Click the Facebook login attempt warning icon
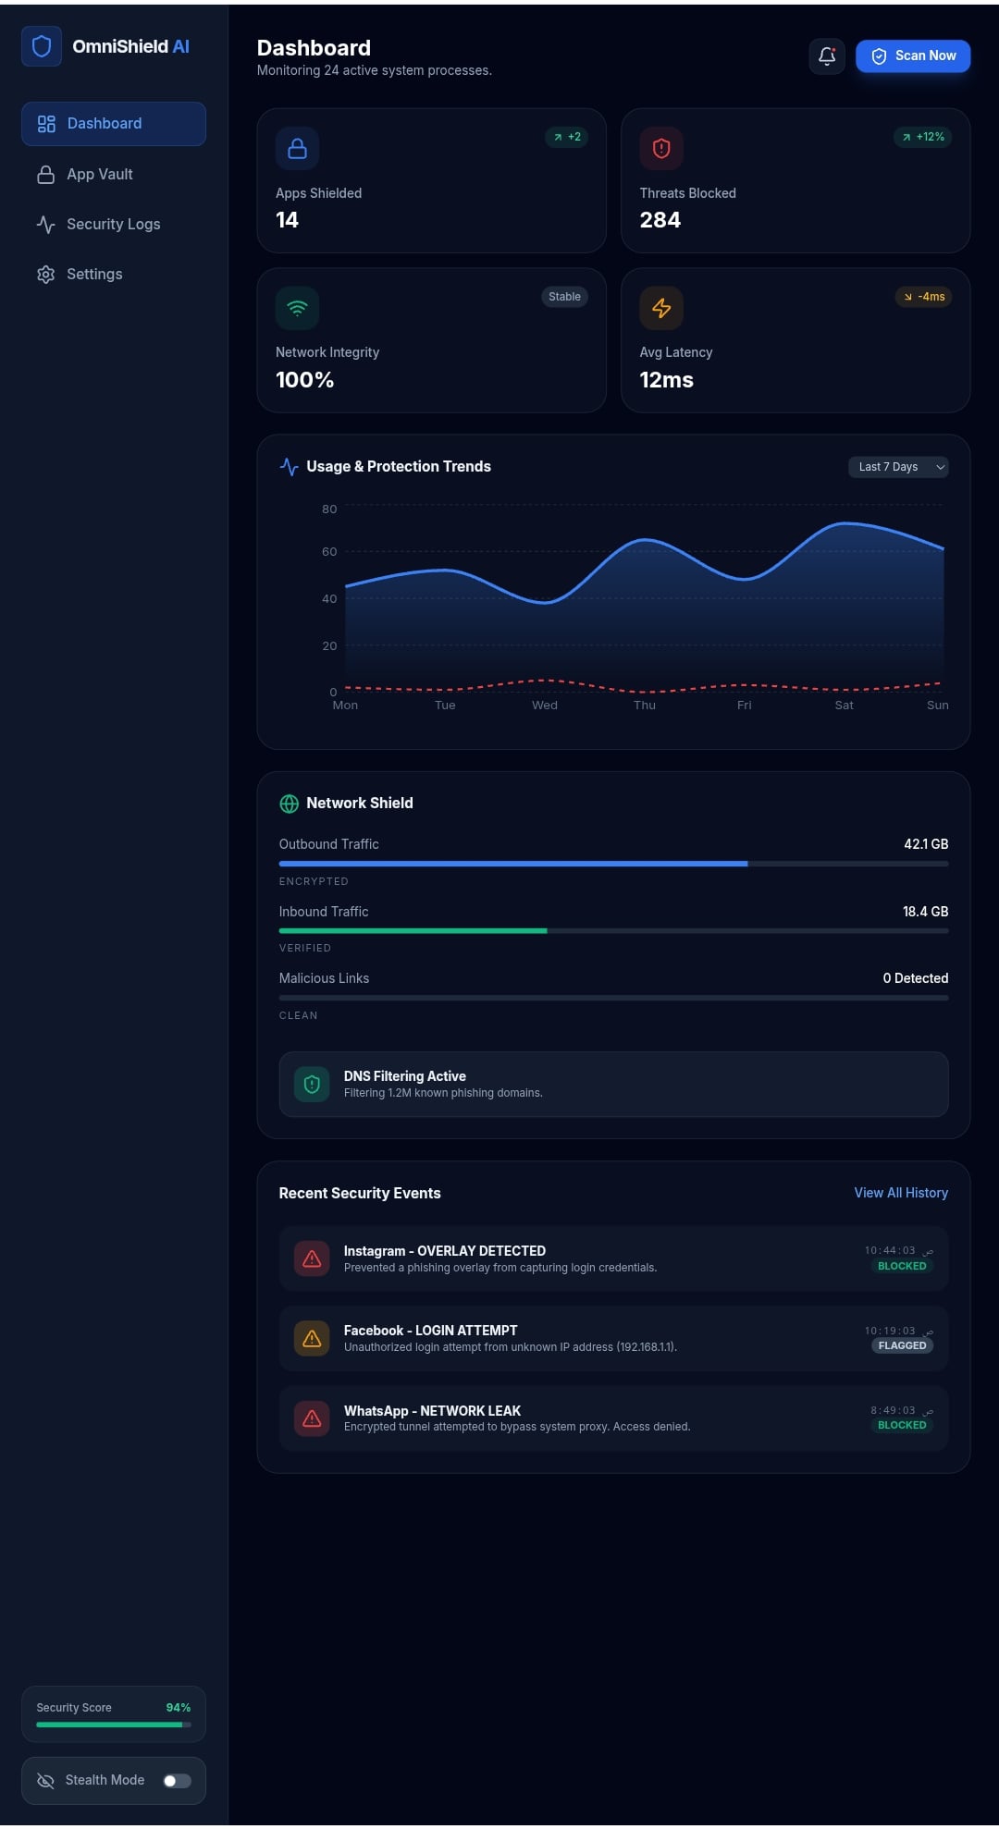The width and height of the screenshot is (999, 1829). (x=312, y=1338)
